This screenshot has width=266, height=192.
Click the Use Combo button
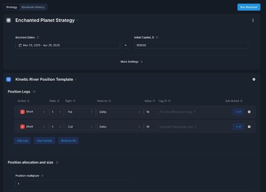coord(45,141)
